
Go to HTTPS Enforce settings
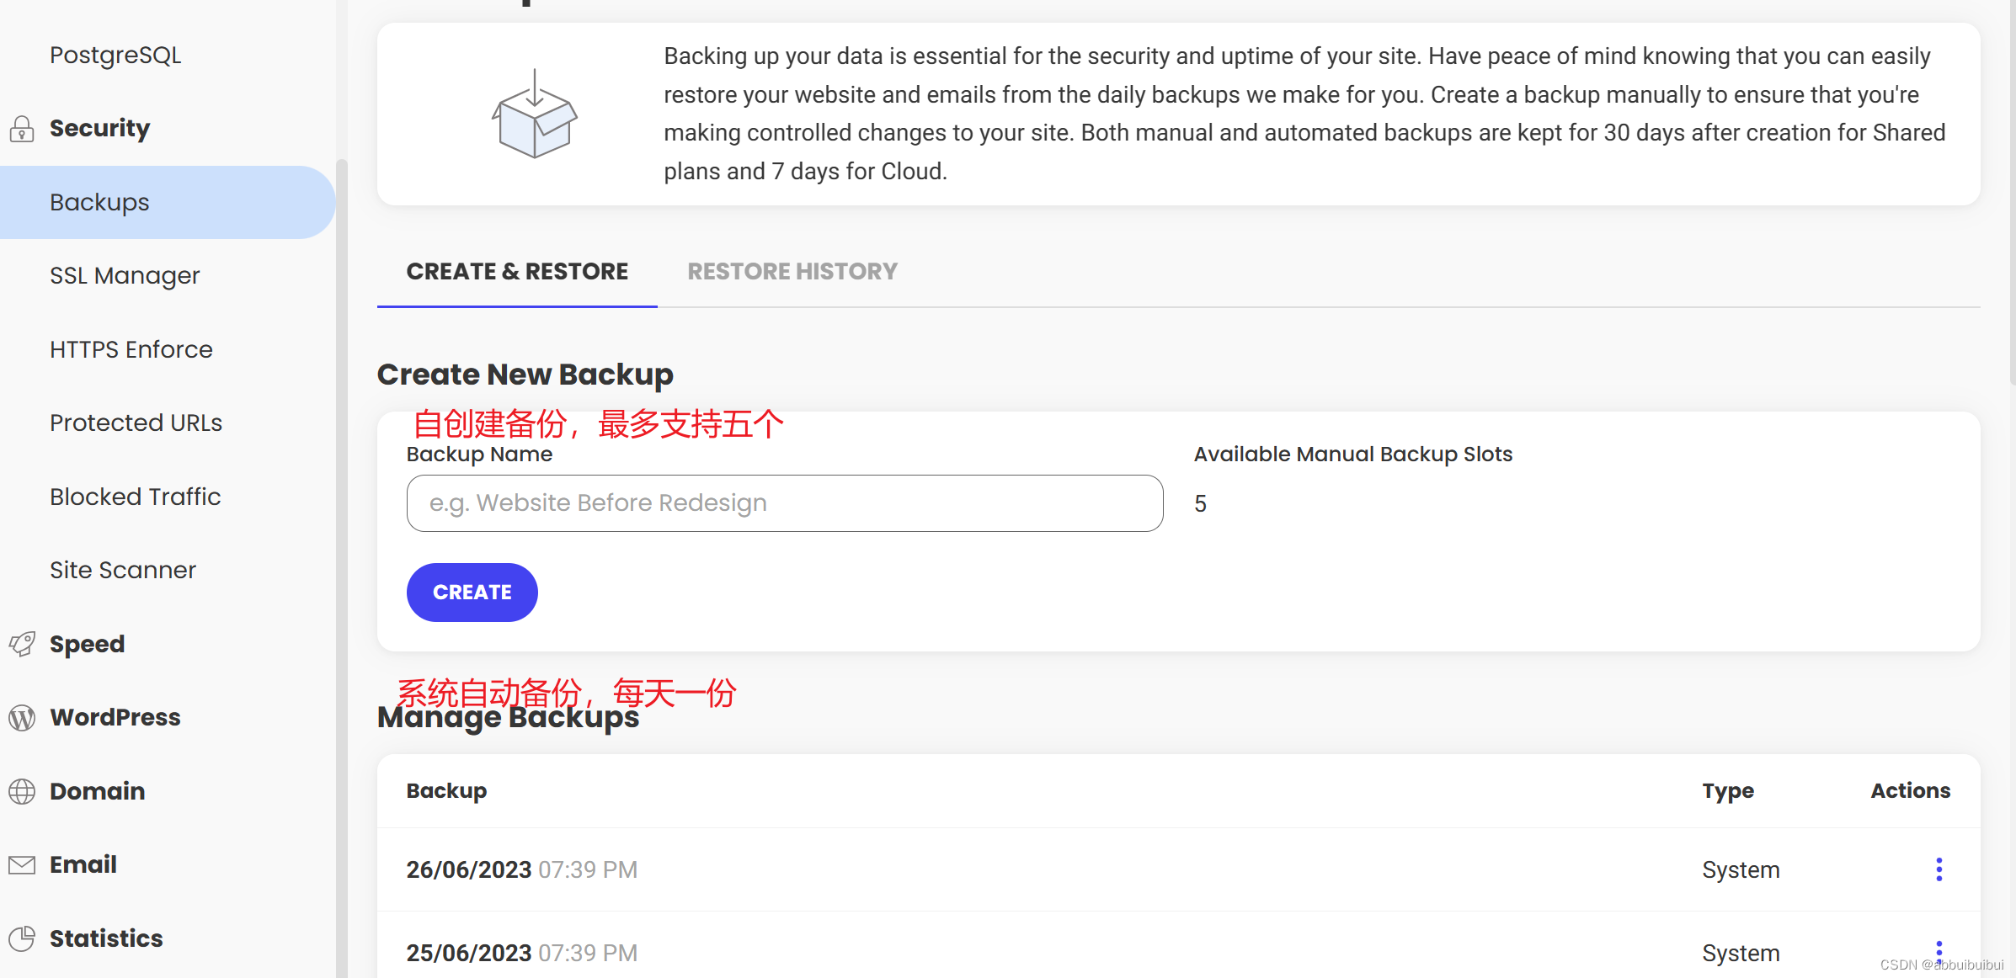tap(131, 349)
